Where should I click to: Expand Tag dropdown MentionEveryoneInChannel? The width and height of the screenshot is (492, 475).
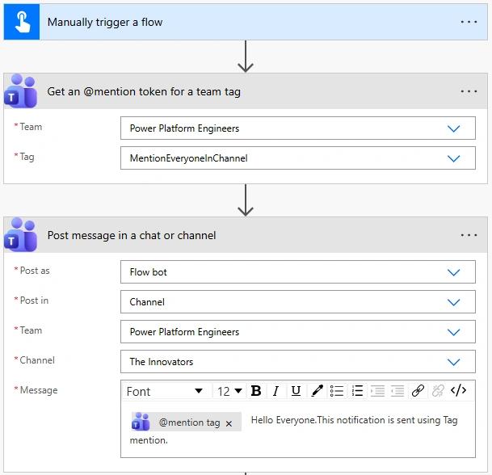pyautogui.click(x=453, y=158)
